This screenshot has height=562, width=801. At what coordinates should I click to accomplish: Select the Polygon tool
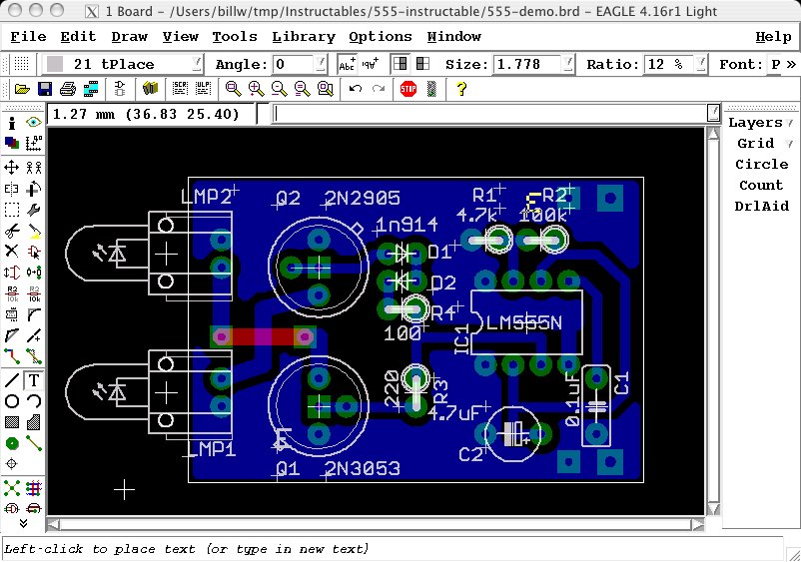(34, 422)
